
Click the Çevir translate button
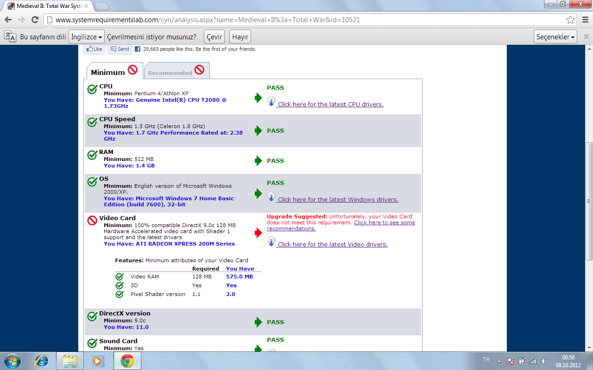214,37
